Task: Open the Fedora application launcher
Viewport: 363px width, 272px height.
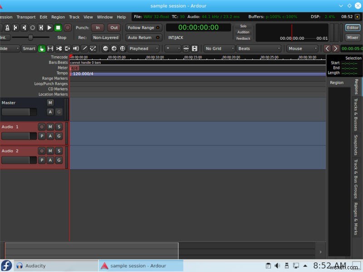Action: tap(6, 266)
